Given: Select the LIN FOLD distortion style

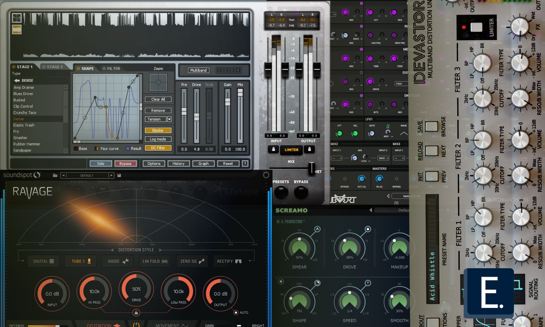Looking at the screenshot, I should pos(155,261).
